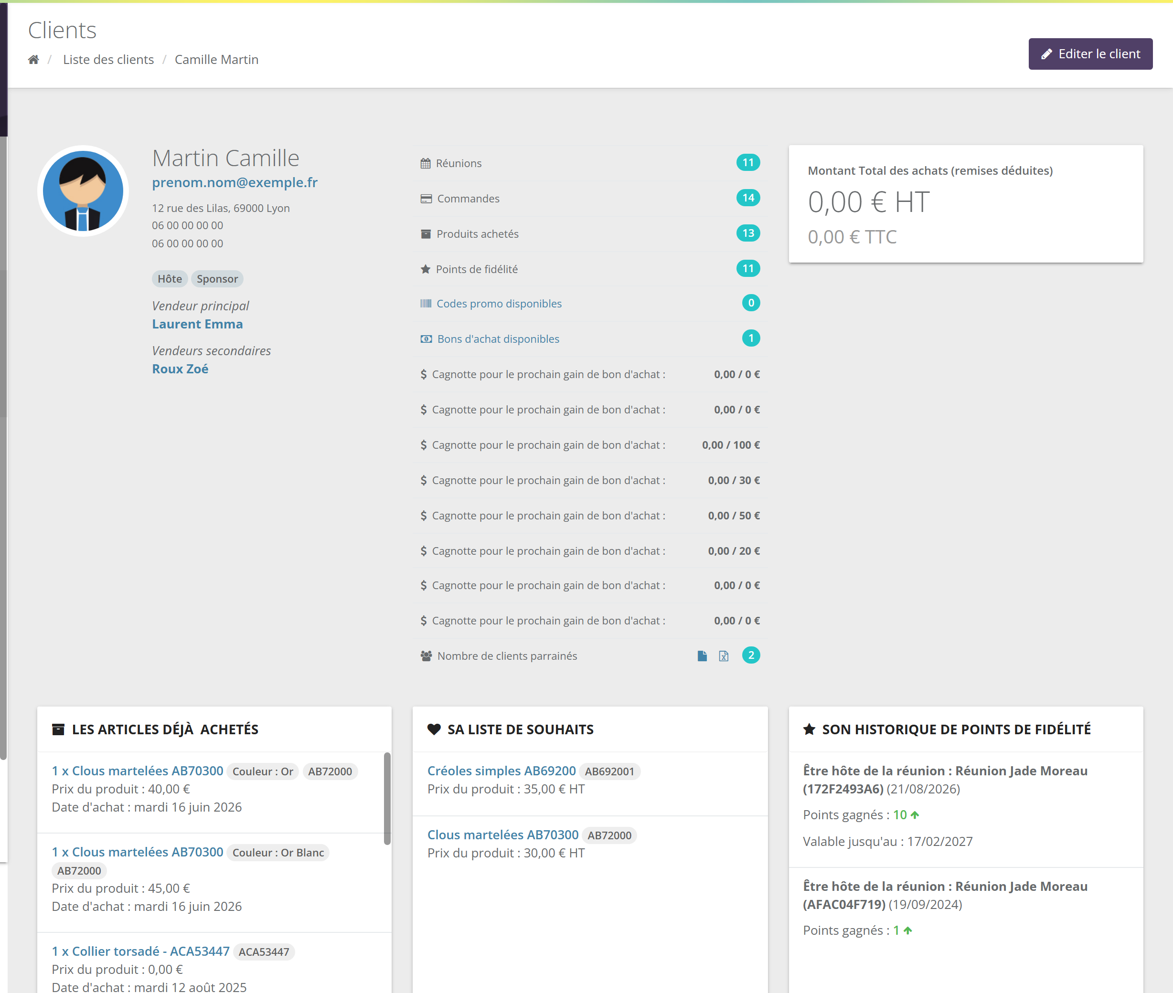
Task: Open wishlist Clous martelées AB70300
Action: [x=503, y=835]
